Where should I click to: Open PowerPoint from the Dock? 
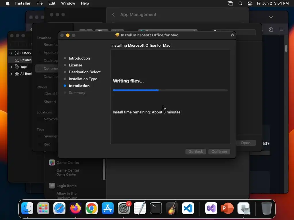tap(227, 208)
